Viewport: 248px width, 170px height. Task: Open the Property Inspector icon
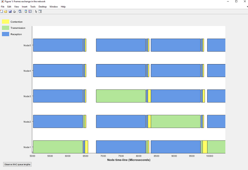pyautogui.click(x=40, y=11)
